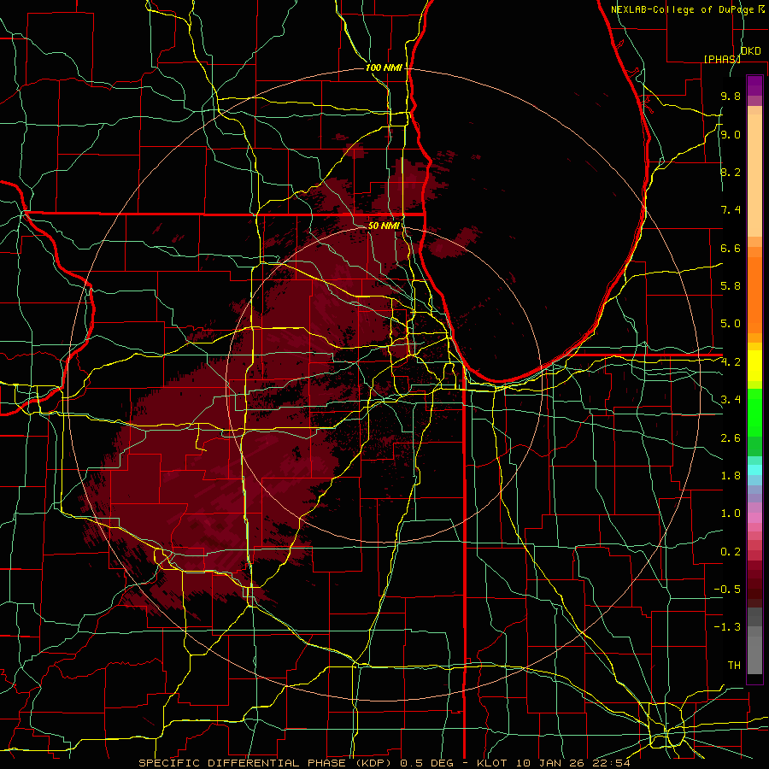Click the 5.0 scale value
The width and height of the screenshot is (769, 769).
tap(731, 324)
